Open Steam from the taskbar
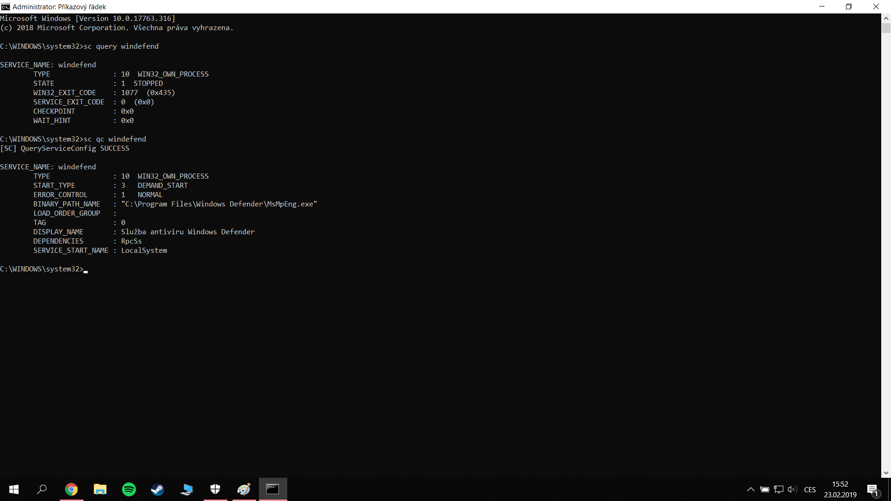Screen dimensions: 891x501 pos(157,489)
